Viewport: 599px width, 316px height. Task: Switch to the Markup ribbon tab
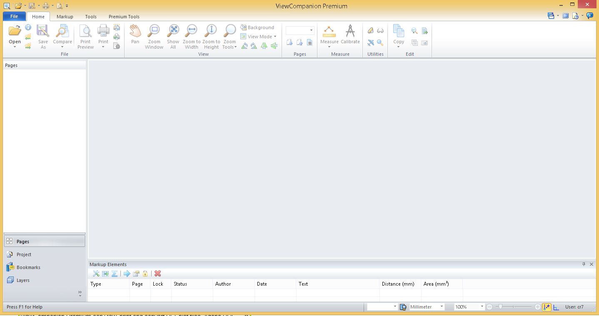[65, 17]
